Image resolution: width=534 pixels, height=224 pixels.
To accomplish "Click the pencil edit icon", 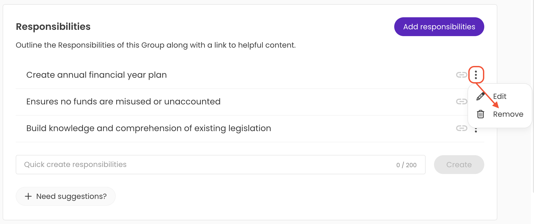I will pos(481,96).
